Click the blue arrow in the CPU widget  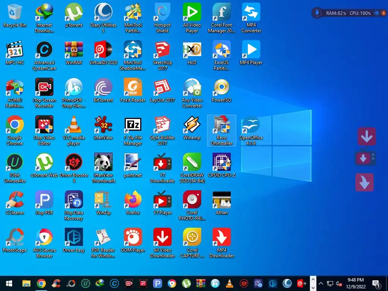pyautogui.click(x=376, y=13)
